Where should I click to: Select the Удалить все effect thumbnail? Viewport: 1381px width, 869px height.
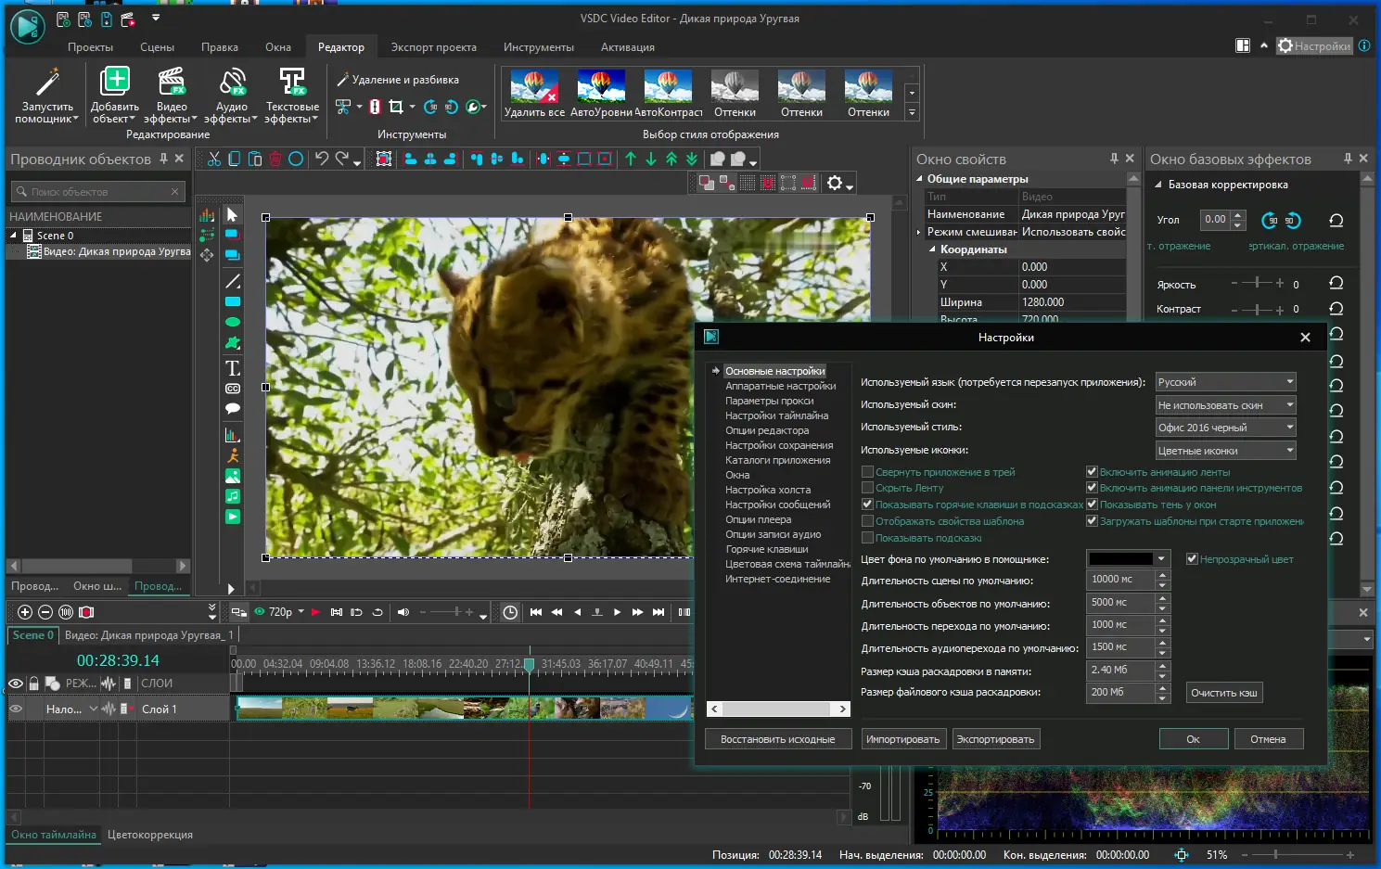[534, 88]
